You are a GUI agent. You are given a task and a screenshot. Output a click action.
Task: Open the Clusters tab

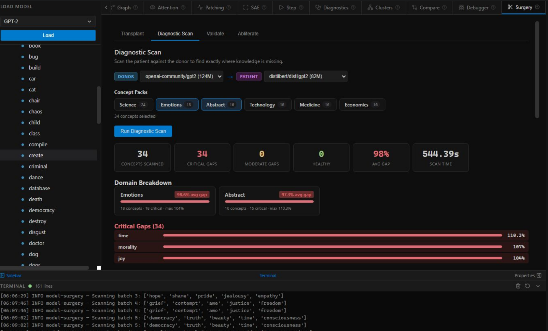tap(383, 7)
